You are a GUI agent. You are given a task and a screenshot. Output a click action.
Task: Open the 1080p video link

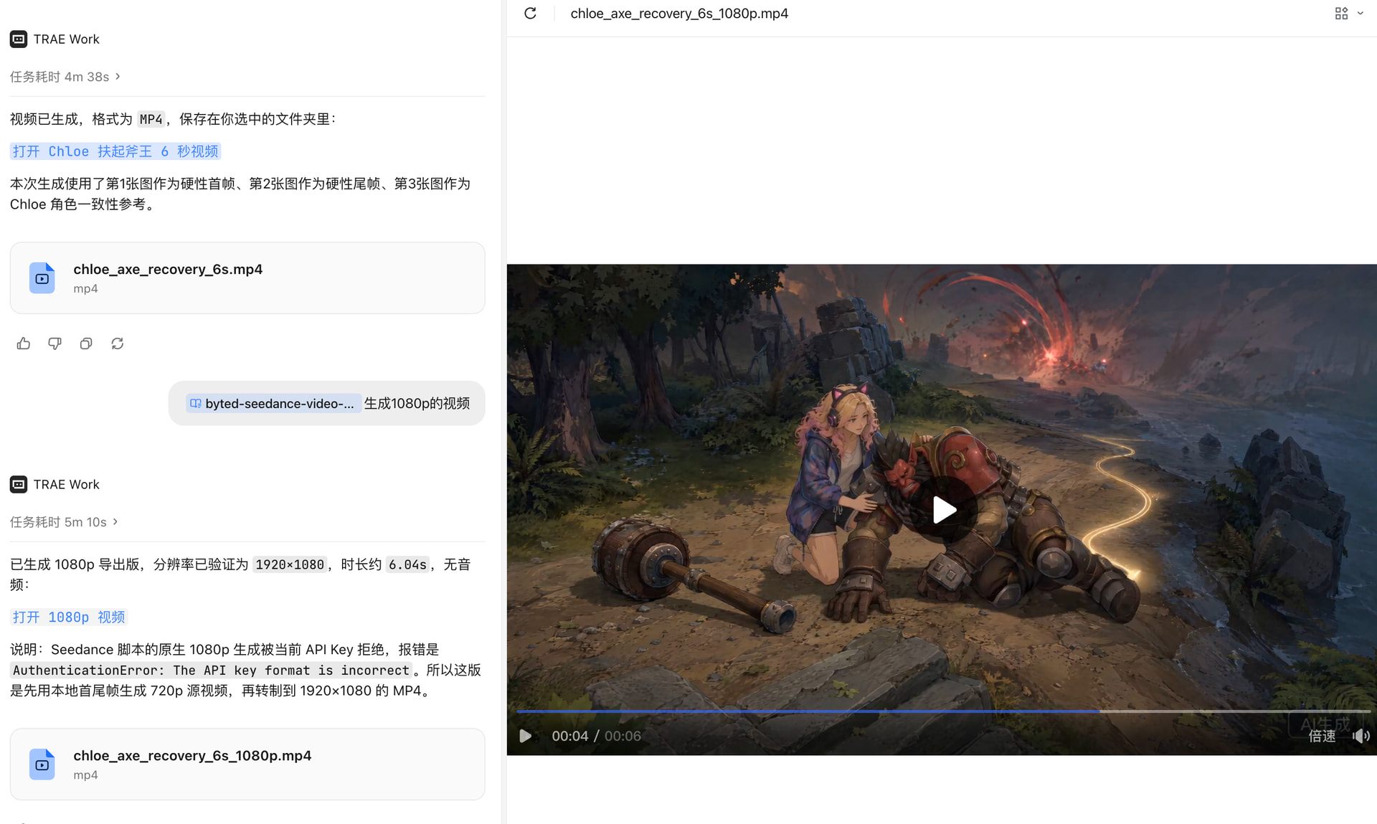click(x=69, y=617)
